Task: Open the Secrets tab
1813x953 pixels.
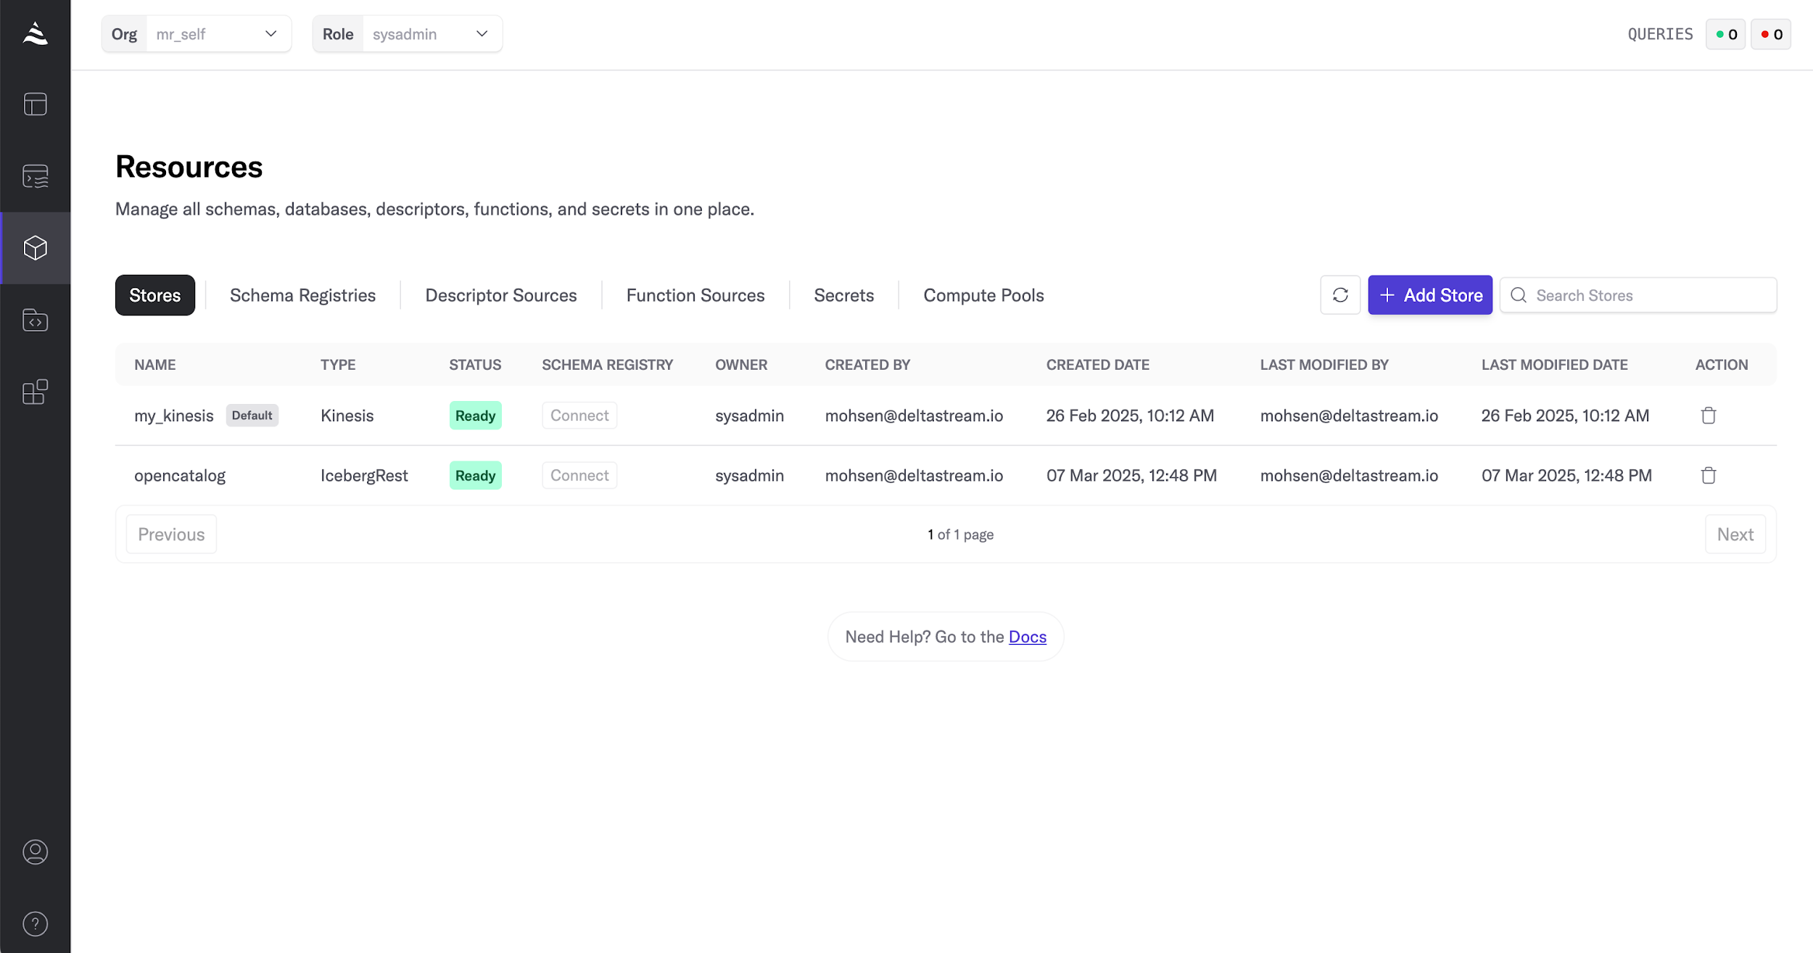Action: pos(843,295)
